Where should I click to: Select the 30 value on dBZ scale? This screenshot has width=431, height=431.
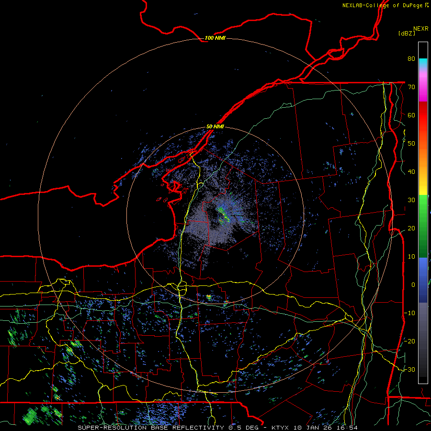coord(411,200)
